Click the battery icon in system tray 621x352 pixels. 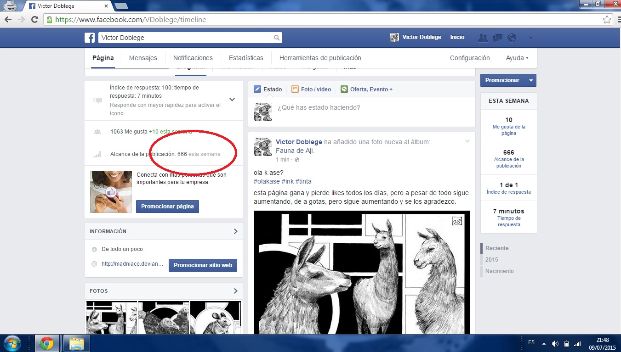[x=566, y=344]
